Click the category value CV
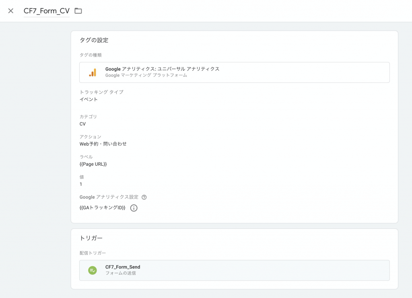This screenshot has height=298, width=412. click(x=82, y=124)
